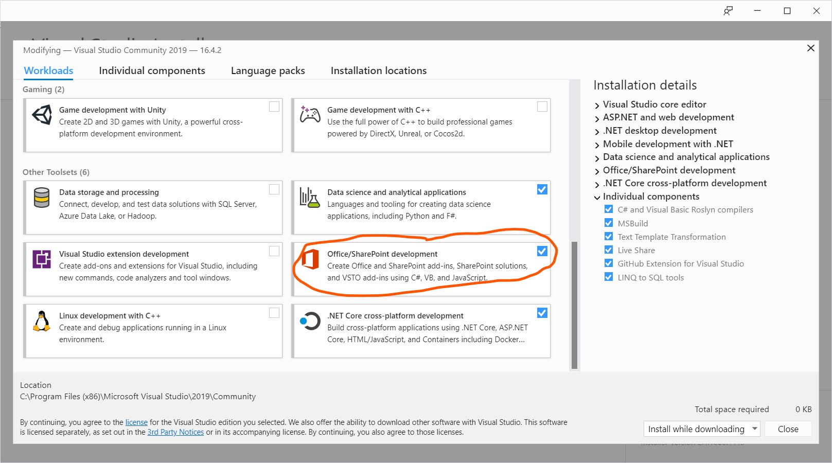The width and height of the screenshot is (832, 463).
Task: Select the Linux development with C++ card title
Action: pos(110,315)
